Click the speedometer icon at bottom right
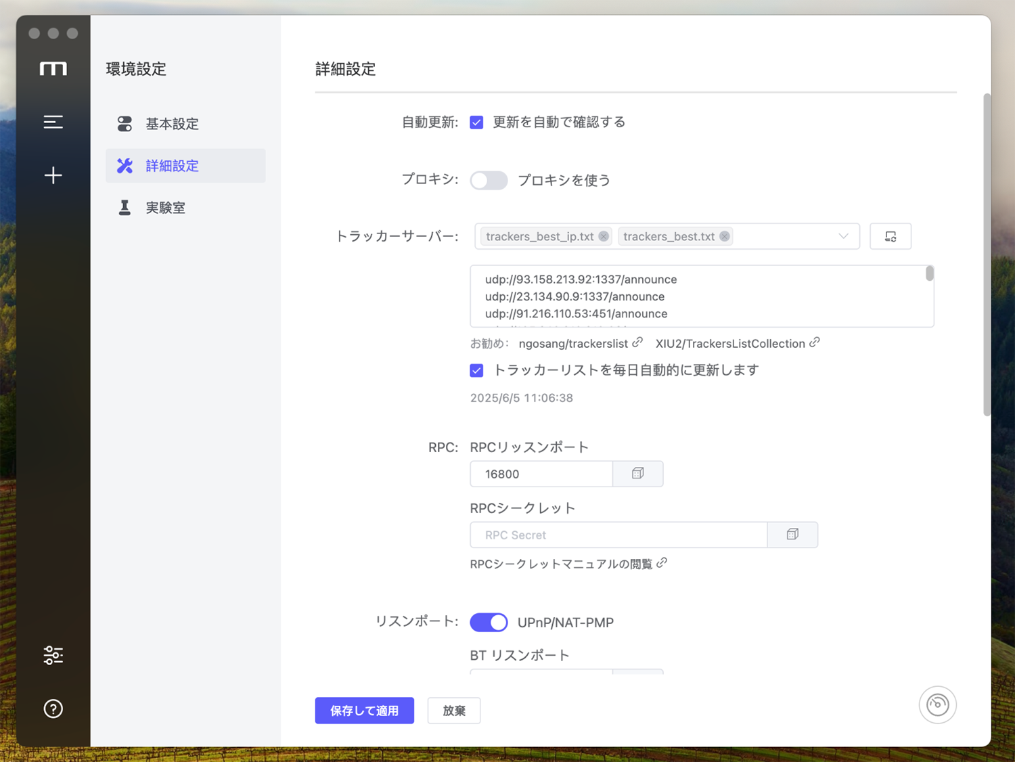 pos(938,704)
